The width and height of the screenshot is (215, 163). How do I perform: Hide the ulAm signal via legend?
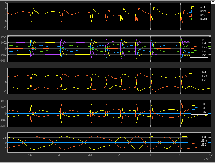(x=204, y=76)
